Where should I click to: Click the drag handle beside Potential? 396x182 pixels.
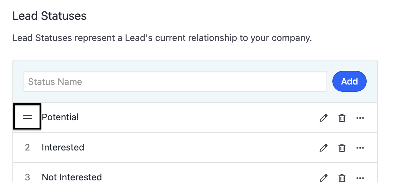27,117
